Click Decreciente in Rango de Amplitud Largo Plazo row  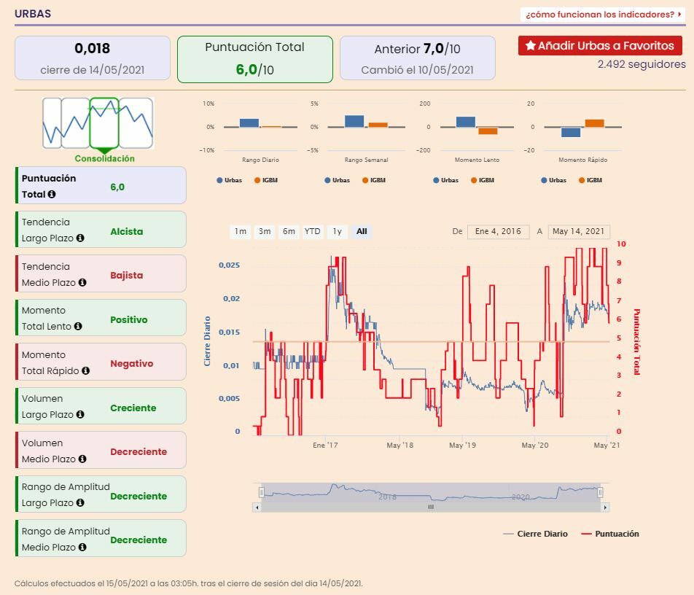pos(139,497)
